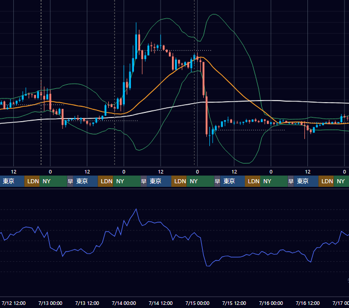
Task: Select the 東京 session block above 7/12 12:00
Action: click(12, 181)
